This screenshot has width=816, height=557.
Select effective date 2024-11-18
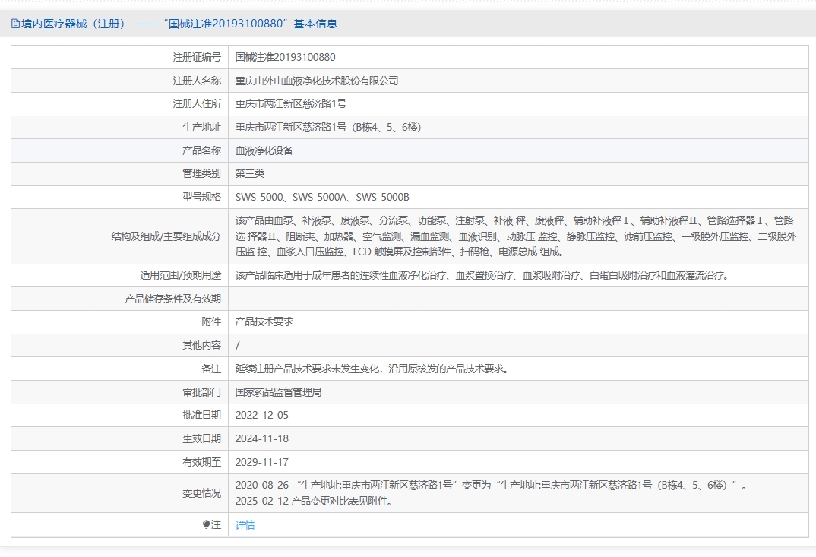tap(262, 438)
